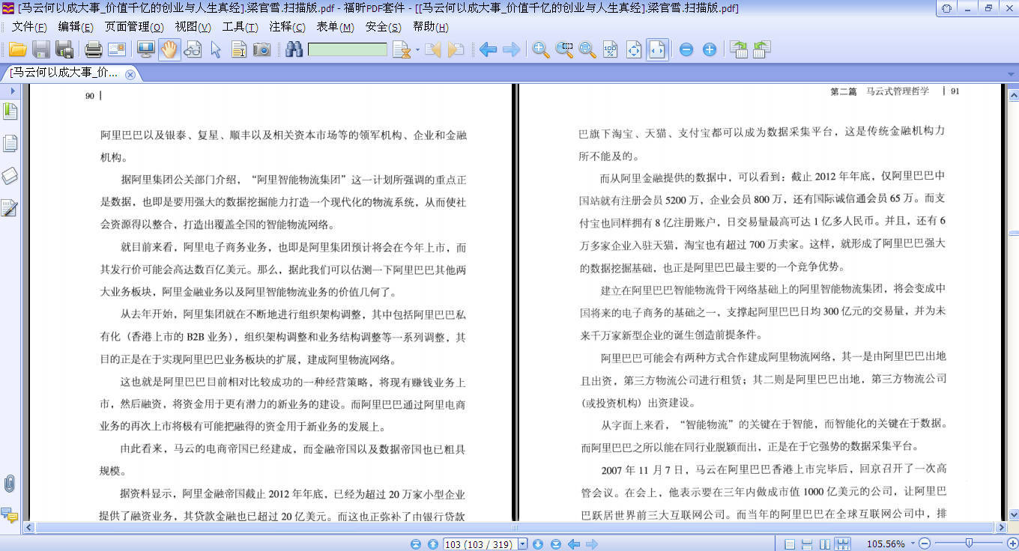
Task: Click the Save floppy disk icon
Action: [x=41, y=49]
